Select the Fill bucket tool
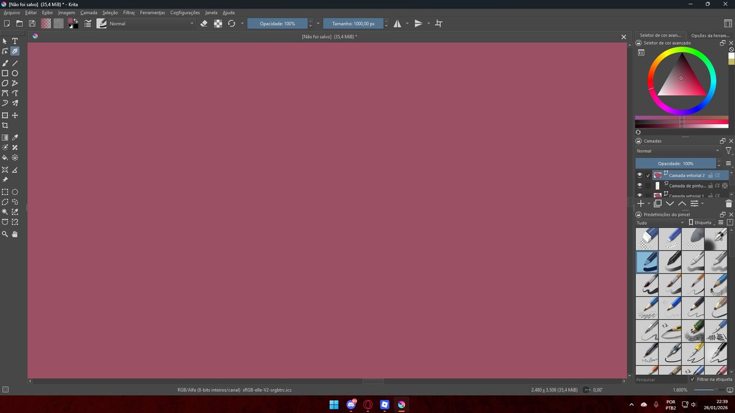This screenshot has width=735, height=413. coord(5,157)
